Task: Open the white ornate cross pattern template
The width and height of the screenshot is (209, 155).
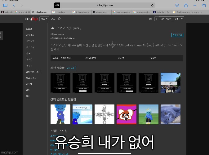Action: 104,114
